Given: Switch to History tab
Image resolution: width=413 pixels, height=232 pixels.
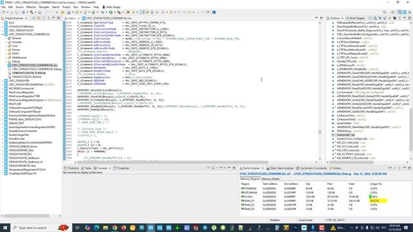Looking at the screenshot, I should [336, 168].
